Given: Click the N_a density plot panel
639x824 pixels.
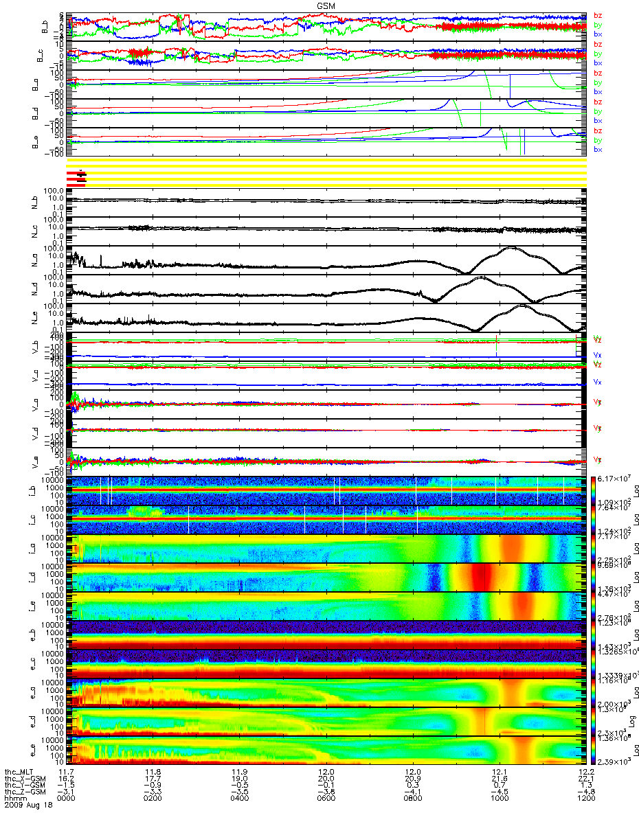Looking at the screenshot, I should click(x=326, y=260).
